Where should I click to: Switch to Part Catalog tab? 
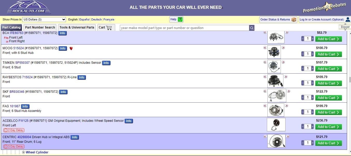(x=11, y=27)
